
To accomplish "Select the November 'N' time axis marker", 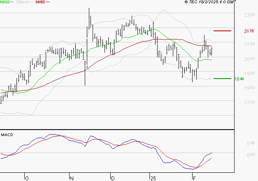I will [x=72, y=178].
